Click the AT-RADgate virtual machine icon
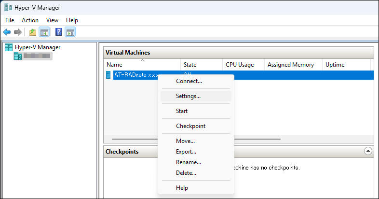Image resolution: width=379 pixels, height=199 pixels. pos(108,75)
